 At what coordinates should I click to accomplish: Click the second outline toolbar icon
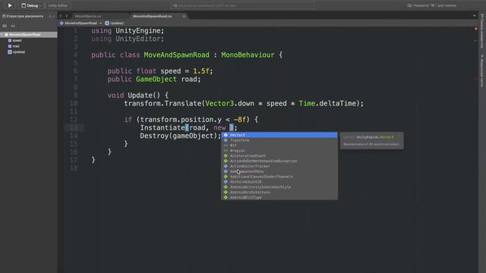click(13, 26)
